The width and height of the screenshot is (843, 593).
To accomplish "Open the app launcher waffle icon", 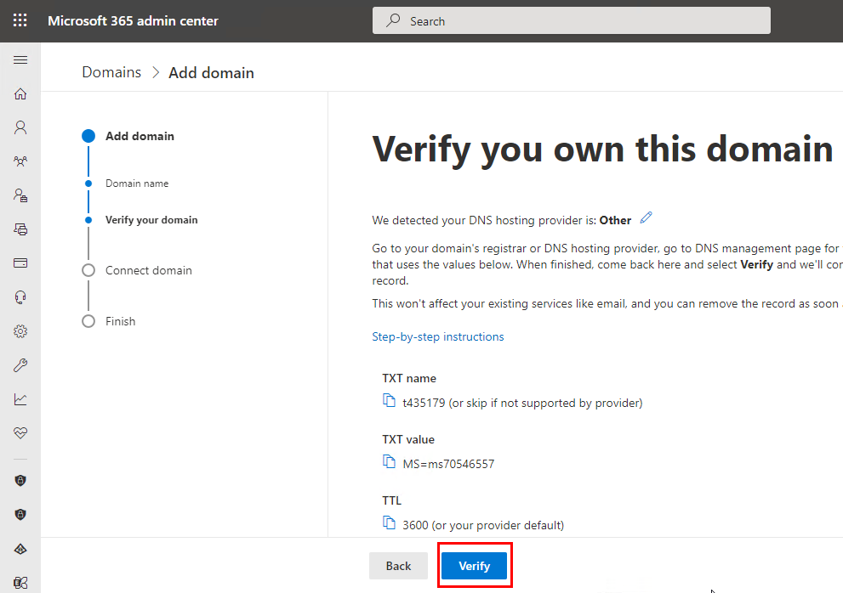I will pyautogui.click(x=20, y=20).
